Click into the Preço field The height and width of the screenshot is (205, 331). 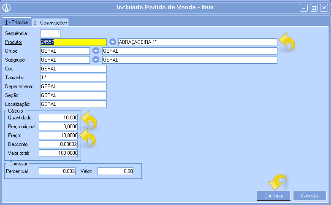[x=59, y=135]
